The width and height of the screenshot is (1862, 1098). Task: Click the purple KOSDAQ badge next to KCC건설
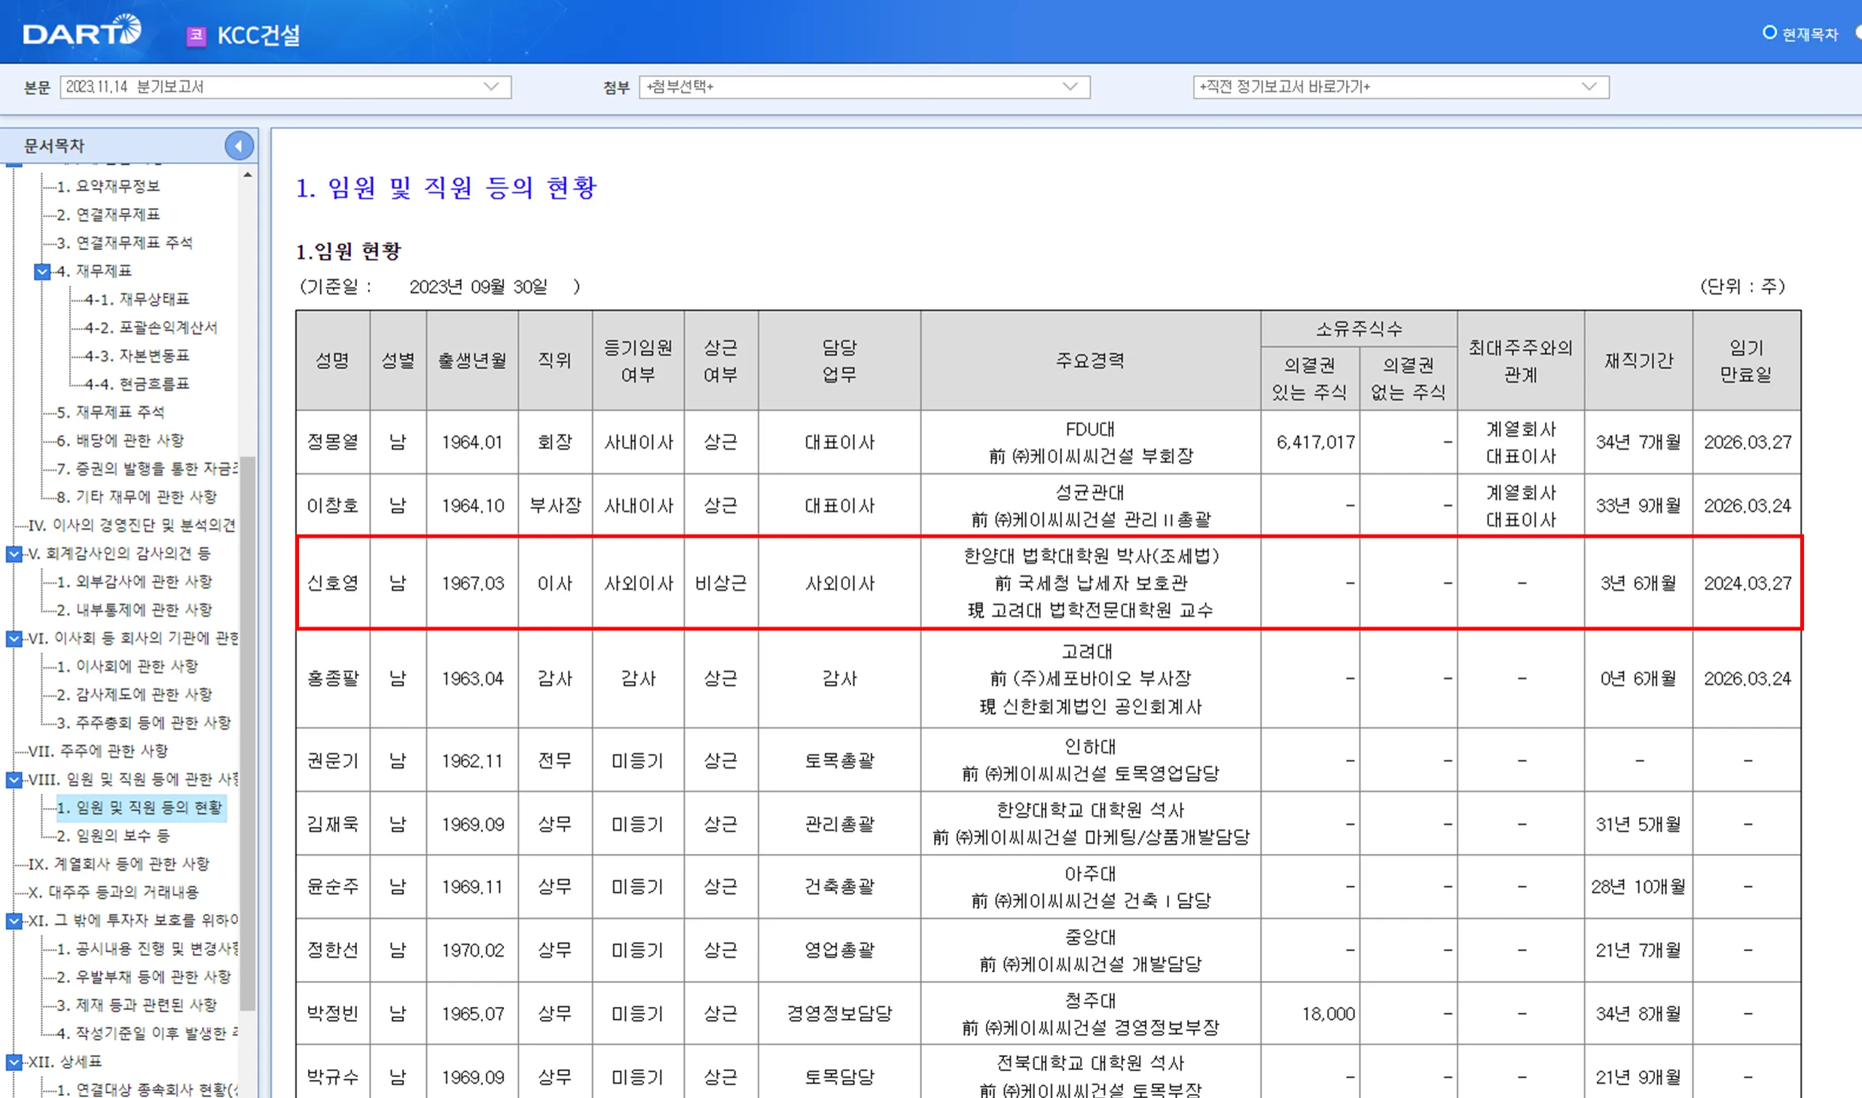pyautogui.click(x=196, y=35)
